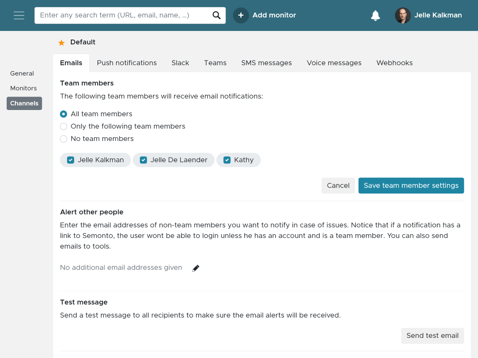
Task: Go to Monitors in the sidebar
Action: pos(24,88)
